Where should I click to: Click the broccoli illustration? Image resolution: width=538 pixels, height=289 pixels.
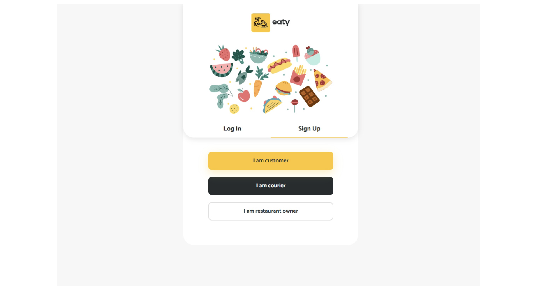point(238,56)
